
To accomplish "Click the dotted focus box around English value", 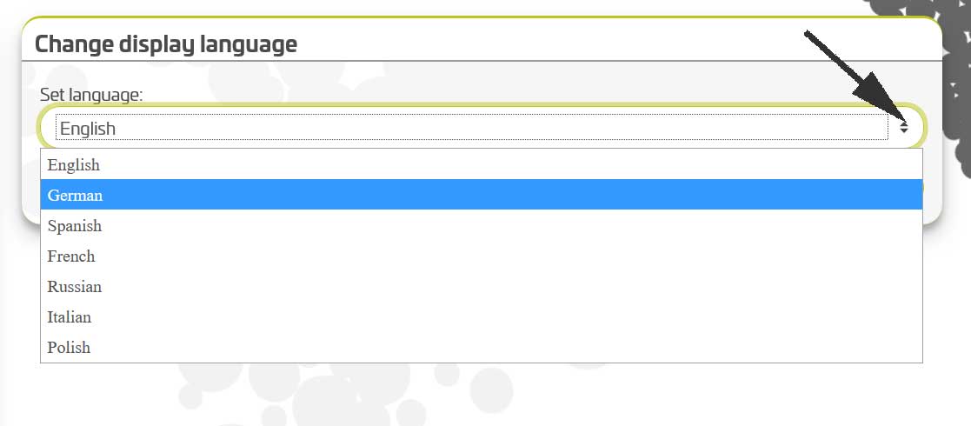I will tap(472, 128).
